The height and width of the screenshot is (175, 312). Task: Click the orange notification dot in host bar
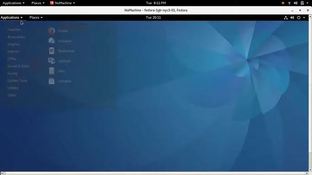point(283,3)
